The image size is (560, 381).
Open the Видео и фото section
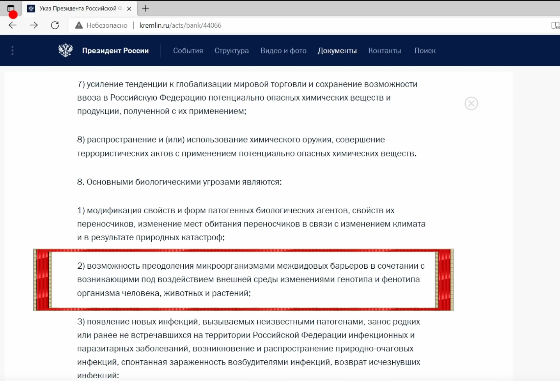[x=284, y=51]
